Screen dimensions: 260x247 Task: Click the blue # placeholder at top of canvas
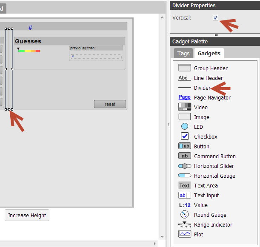(30, 28)
